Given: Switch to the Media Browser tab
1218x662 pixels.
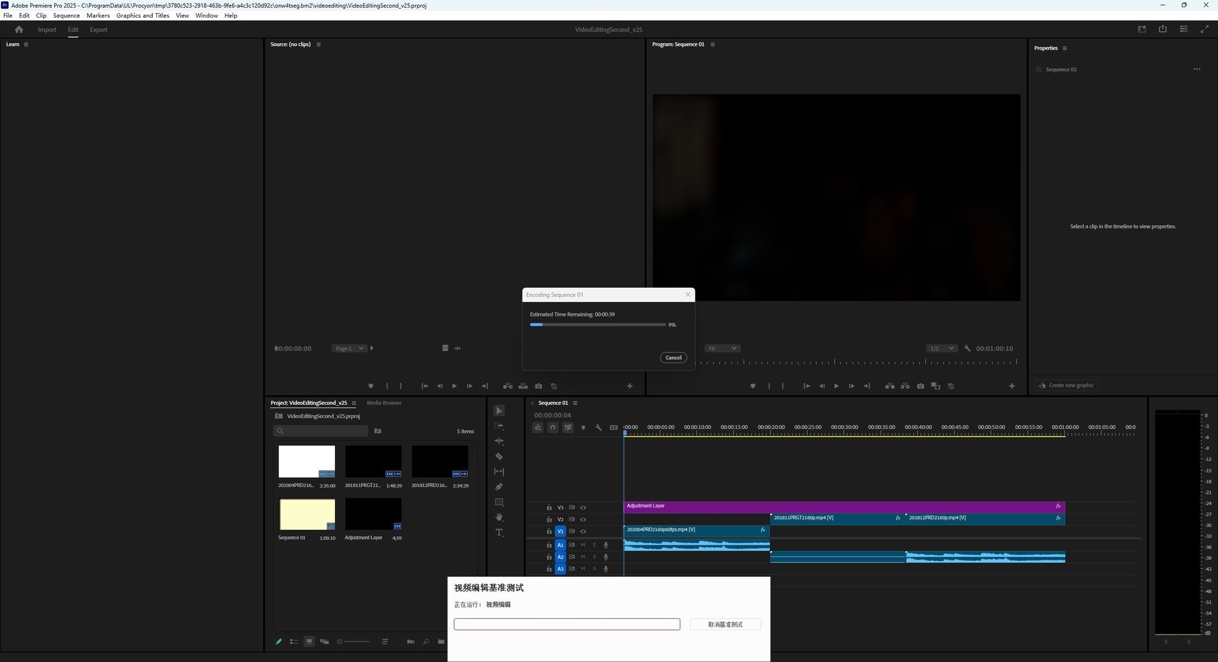Looking at the screenshot, I should (x=384, y=403).
